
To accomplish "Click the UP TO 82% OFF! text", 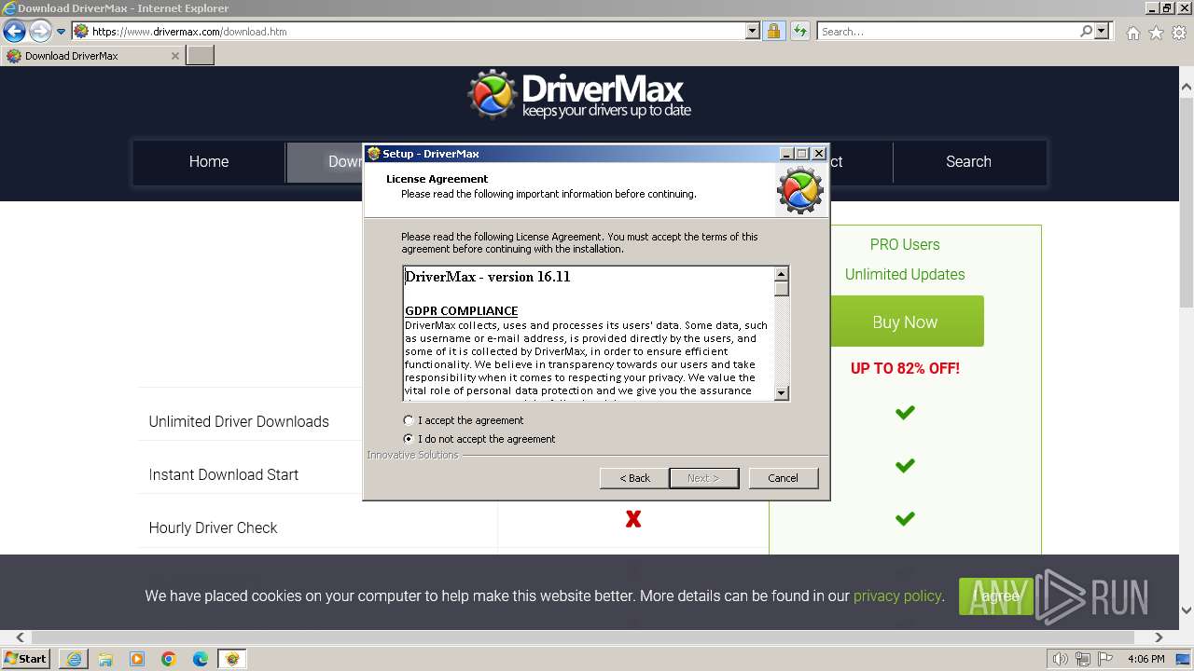I will pos(905,368).
